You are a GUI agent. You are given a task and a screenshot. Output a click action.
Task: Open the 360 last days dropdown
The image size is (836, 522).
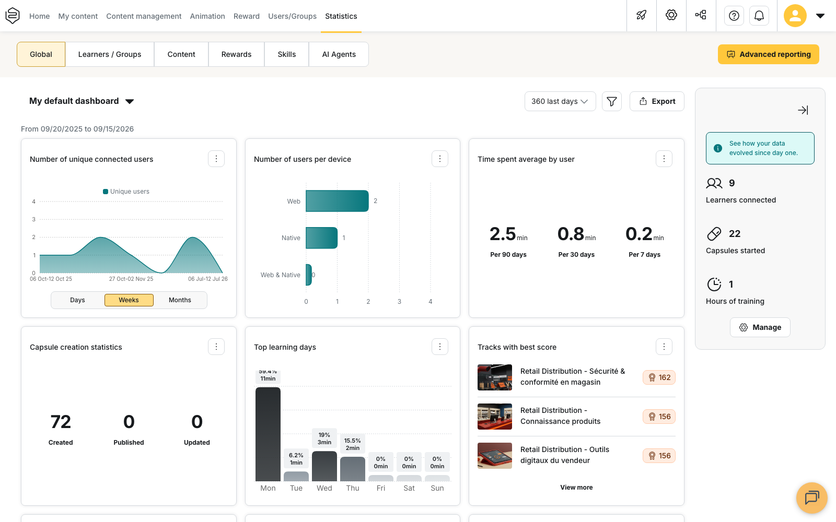click(560, 101)
